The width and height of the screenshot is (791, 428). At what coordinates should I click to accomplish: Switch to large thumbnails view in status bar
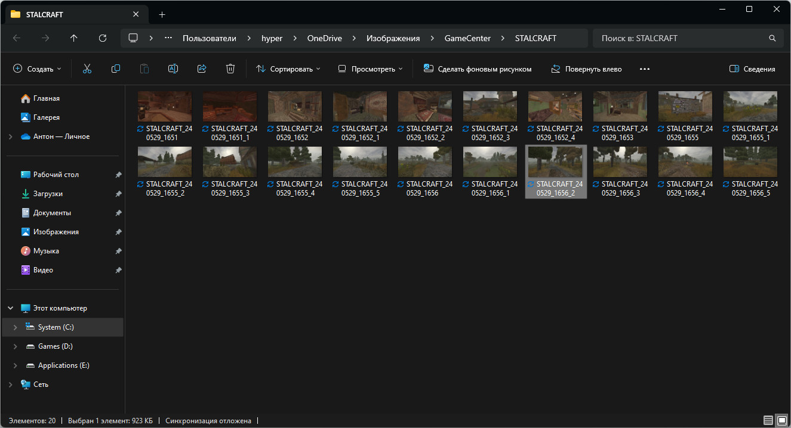tap(781, 420)
